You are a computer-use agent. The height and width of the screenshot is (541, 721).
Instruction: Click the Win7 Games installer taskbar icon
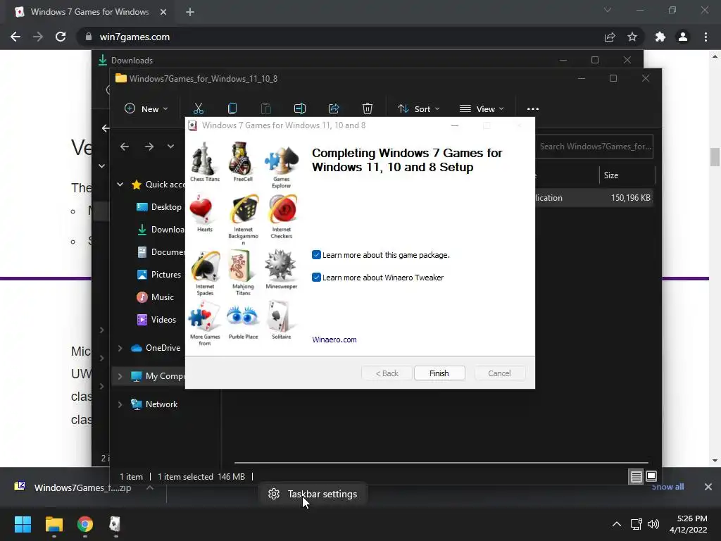click(x=115, y=524)
